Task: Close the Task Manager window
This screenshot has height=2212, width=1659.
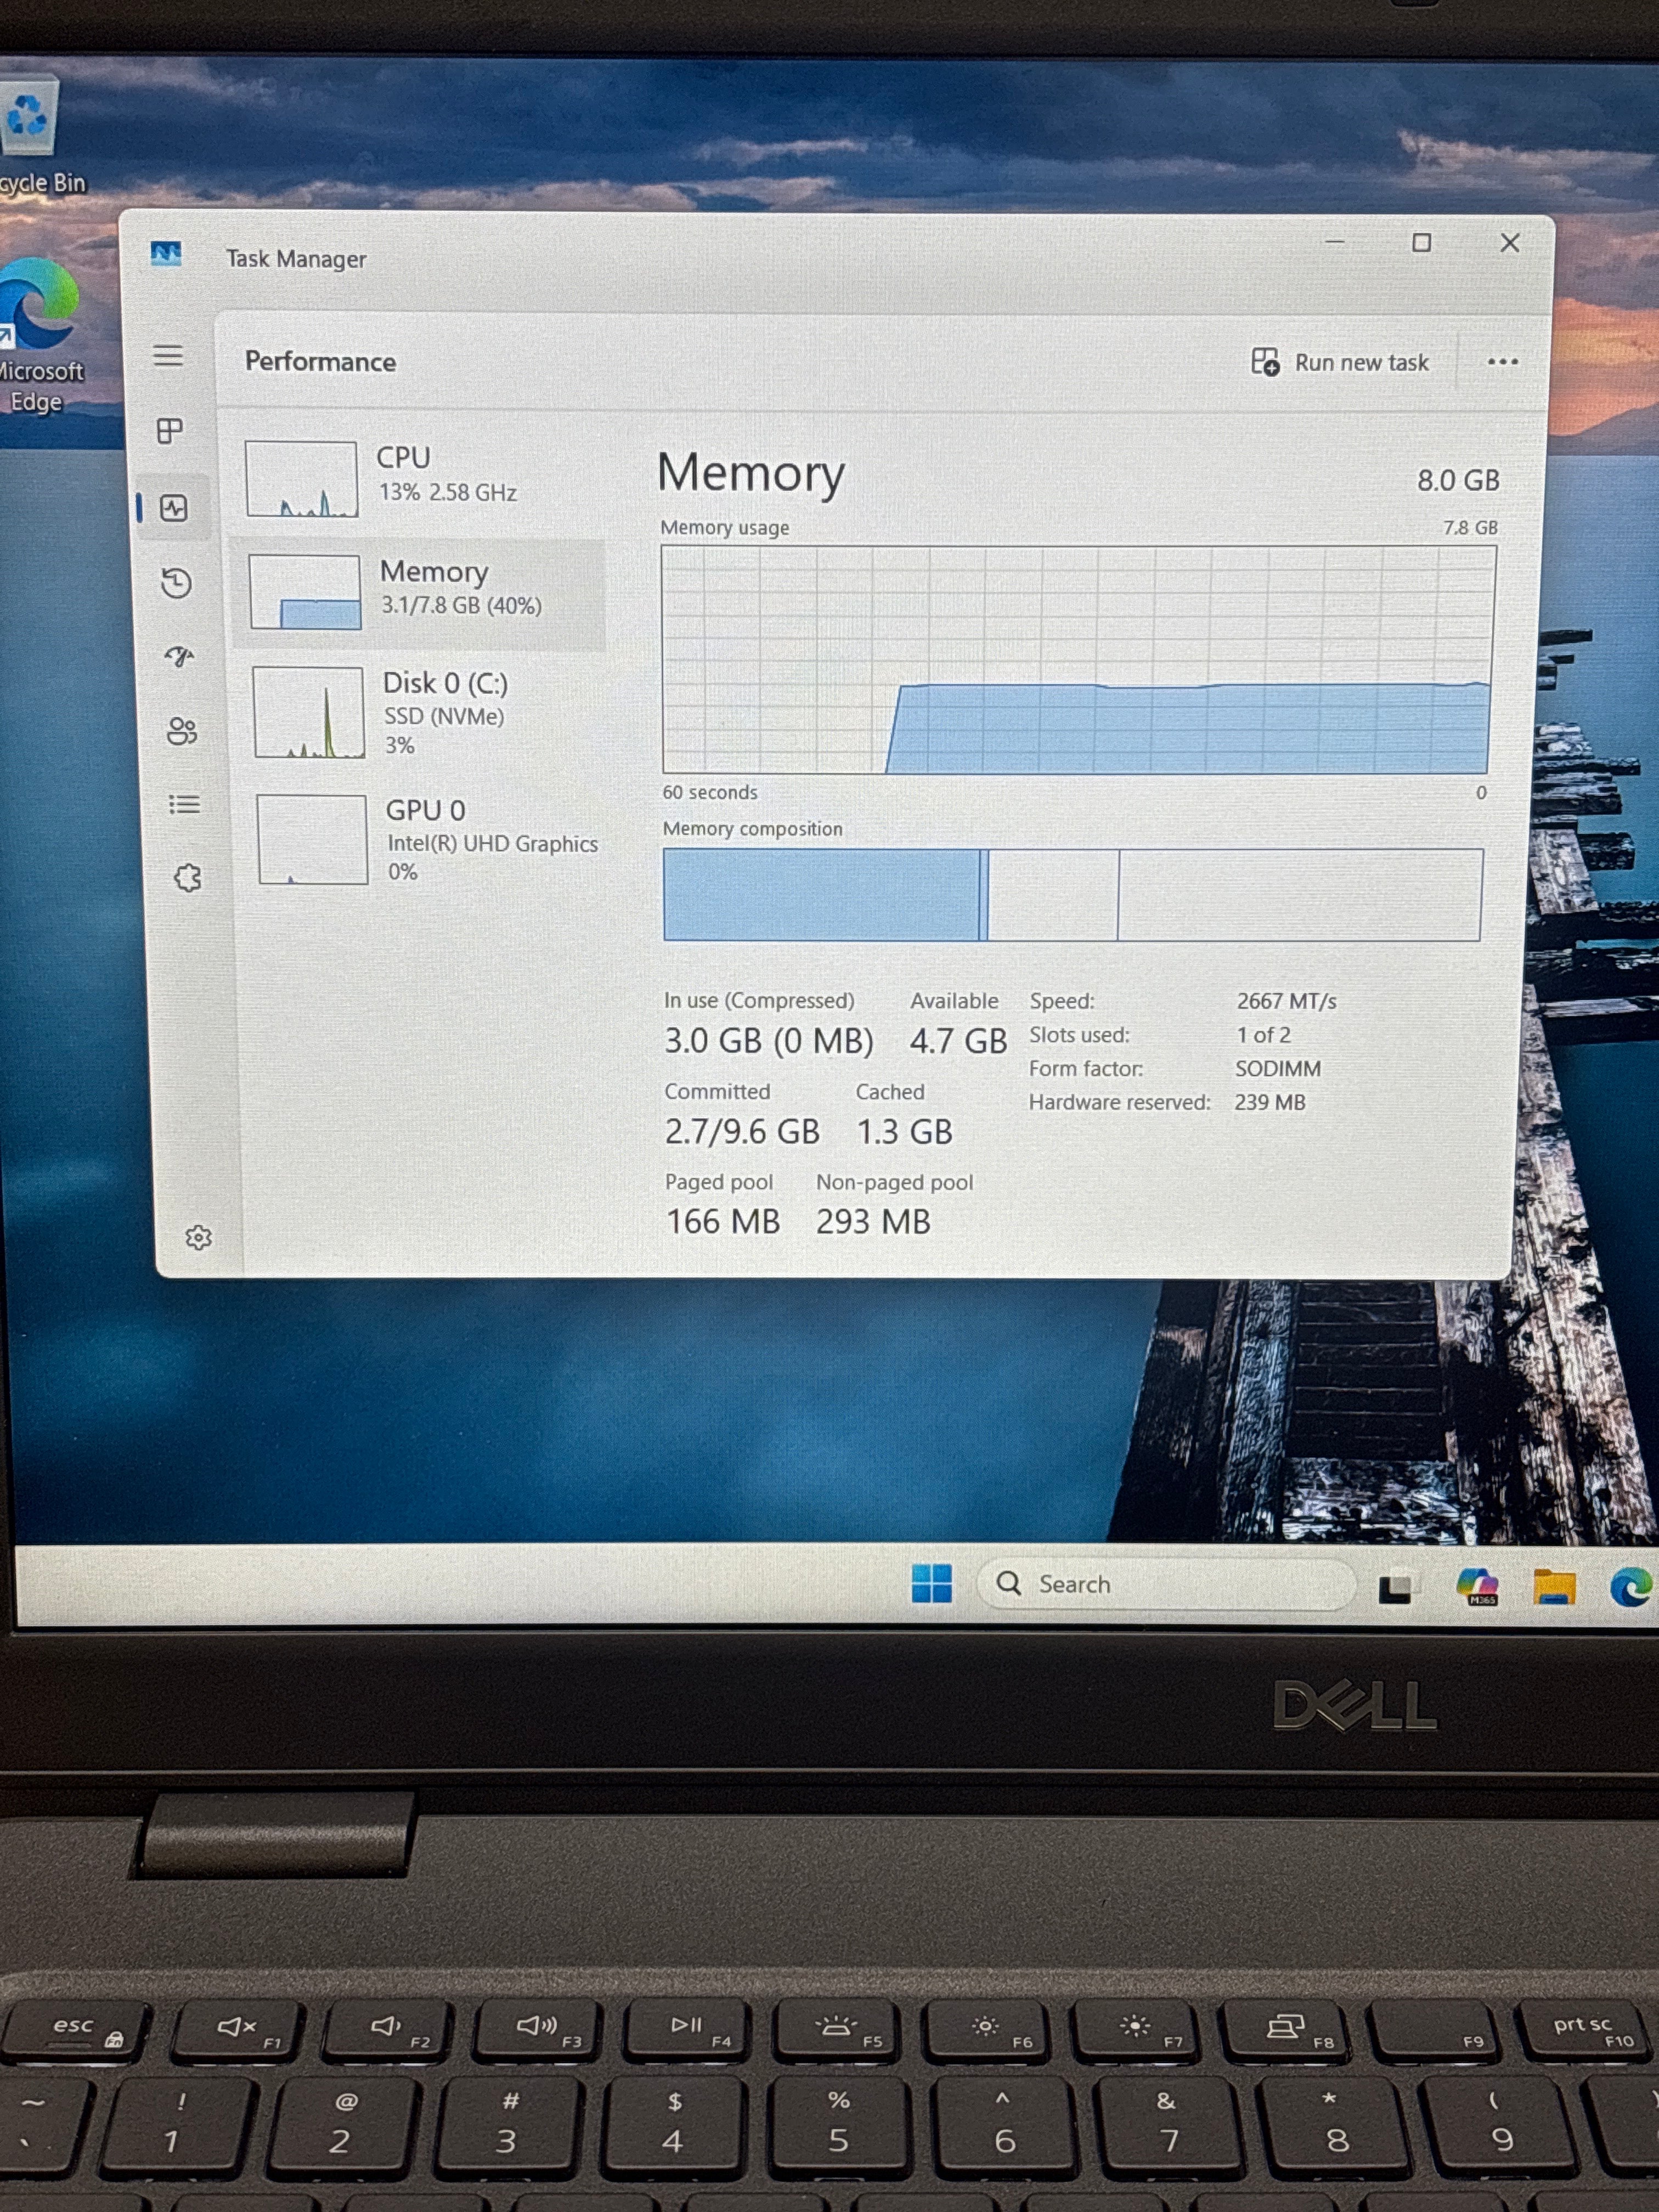Action: pyautogui.click(x=1510, y=242)
